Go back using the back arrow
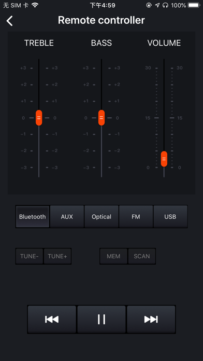This screenshot has width=203, height=361. (x=10, y=21)
